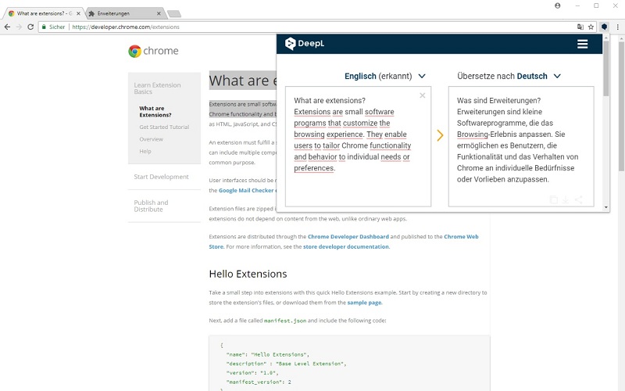625x391 pixels.
Task: Open the Chrome three-dot menu
Action: click(x=618, y=27)
